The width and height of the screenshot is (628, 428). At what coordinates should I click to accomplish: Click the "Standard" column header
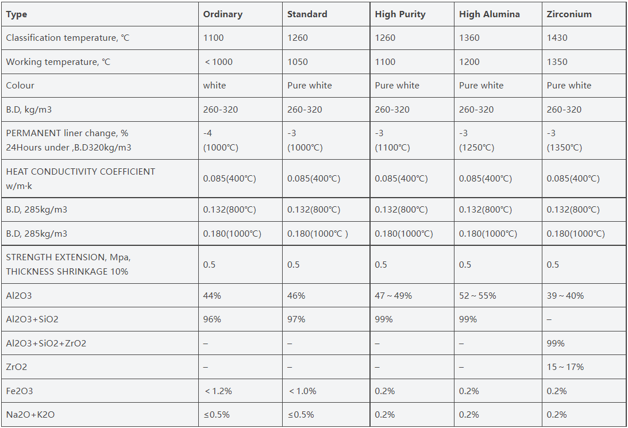[x=307, y=14]
